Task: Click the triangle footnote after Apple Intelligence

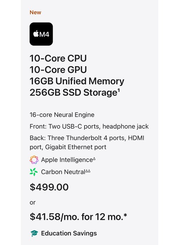Action: (x=94, y=159)
